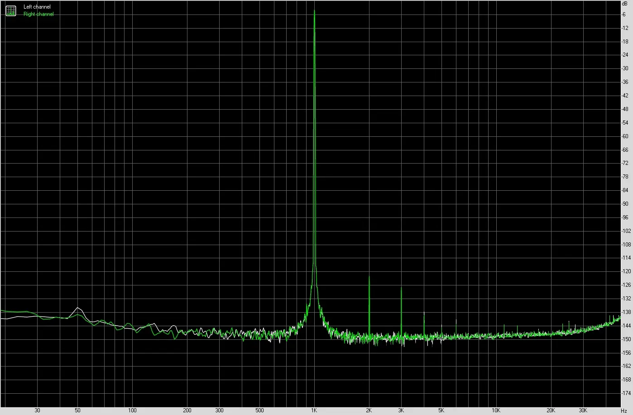
Task: Click the 1 kHz fundamental peak tip
Action: coord(314,11)
